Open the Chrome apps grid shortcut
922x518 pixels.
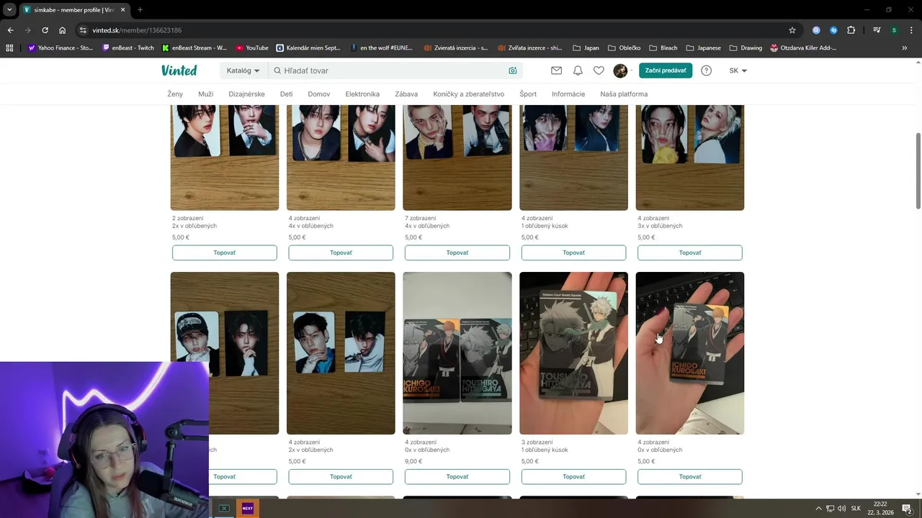9,48
